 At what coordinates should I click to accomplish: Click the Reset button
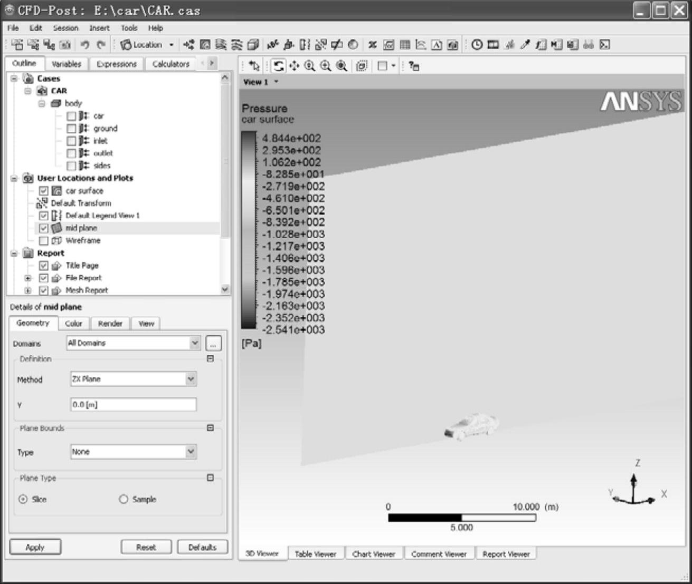click(x=146, y=547)
